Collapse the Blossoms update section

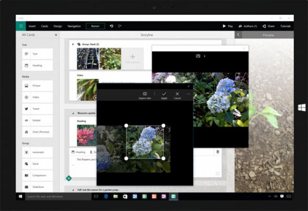pyautogui.click(x=73, y=113)
